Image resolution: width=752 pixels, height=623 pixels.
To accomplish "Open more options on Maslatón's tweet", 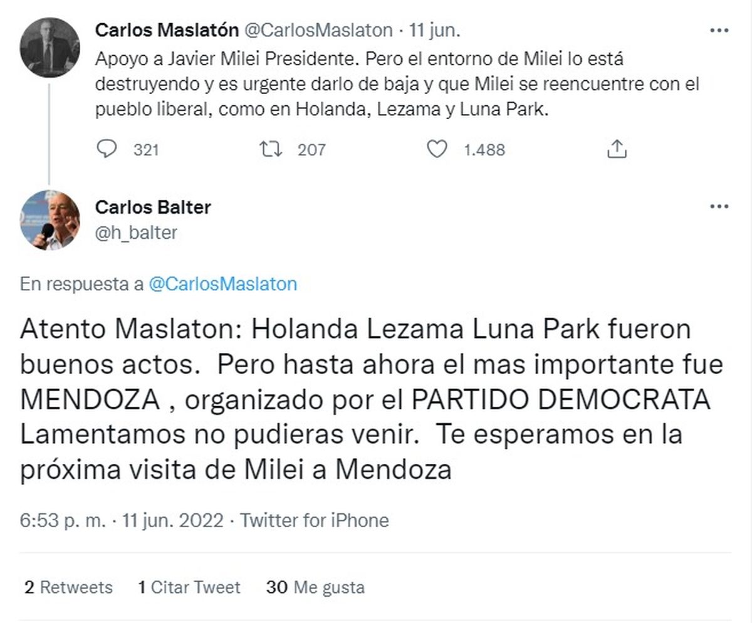I will [x=718, y=30].
